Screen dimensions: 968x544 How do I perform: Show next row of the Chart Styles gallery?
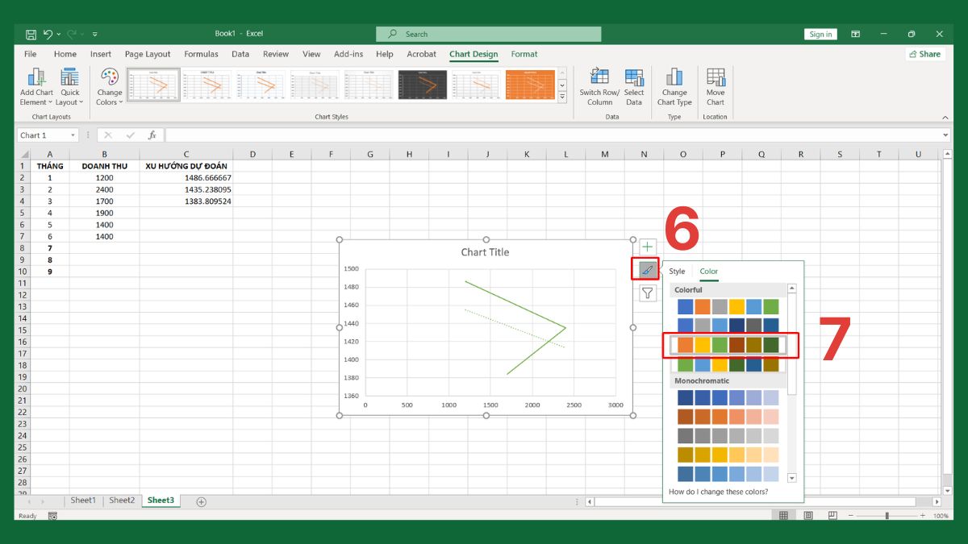[562, 85]
